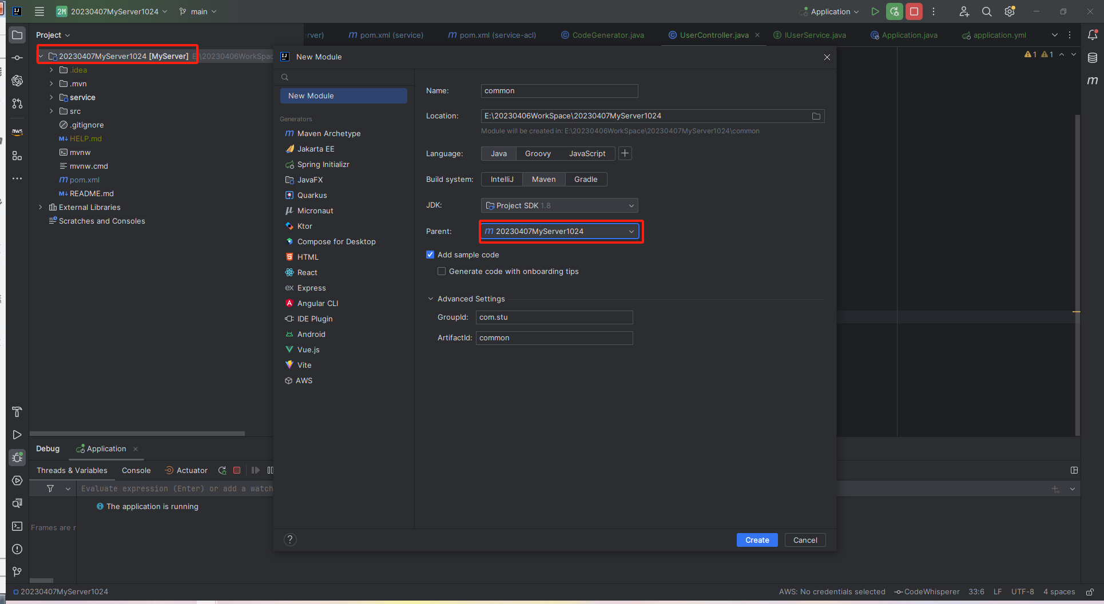1104x604 pixels.
Task: Open the JDK Project SDK dropdown
Action: 559,206
